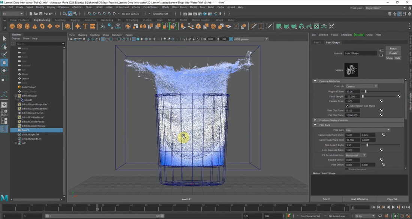Click the open scene folder icon
Viewport: 412px width, 219px height.
pyautogui.click(x=36, y=13)
